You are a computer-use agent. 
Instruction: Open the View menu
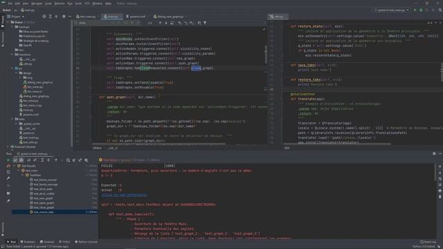click(x=26, y=3)
